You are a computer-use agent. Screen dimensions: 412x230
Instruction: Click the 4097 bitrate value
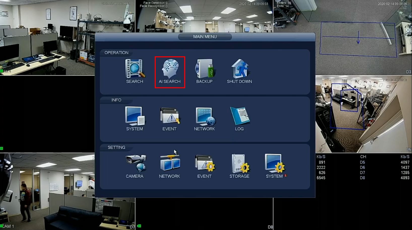tap(405, 162)
